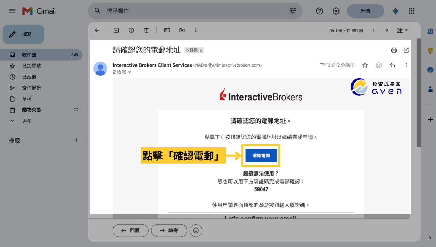Create new label with plus icon

pos(76,140)
